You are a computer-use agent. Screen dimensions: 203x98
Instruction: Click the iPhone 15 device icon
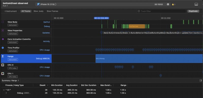pyautogui.click(x=39, y=4)
